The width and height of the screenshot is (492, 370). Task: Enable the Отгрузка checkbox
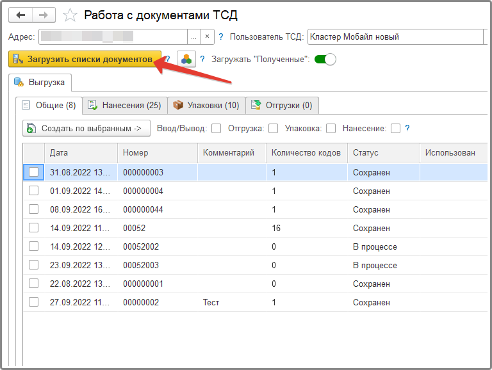click(x=274, y=128)
